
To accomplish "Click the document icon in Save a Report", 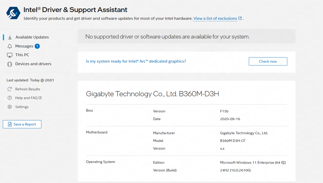I will 10,124.
